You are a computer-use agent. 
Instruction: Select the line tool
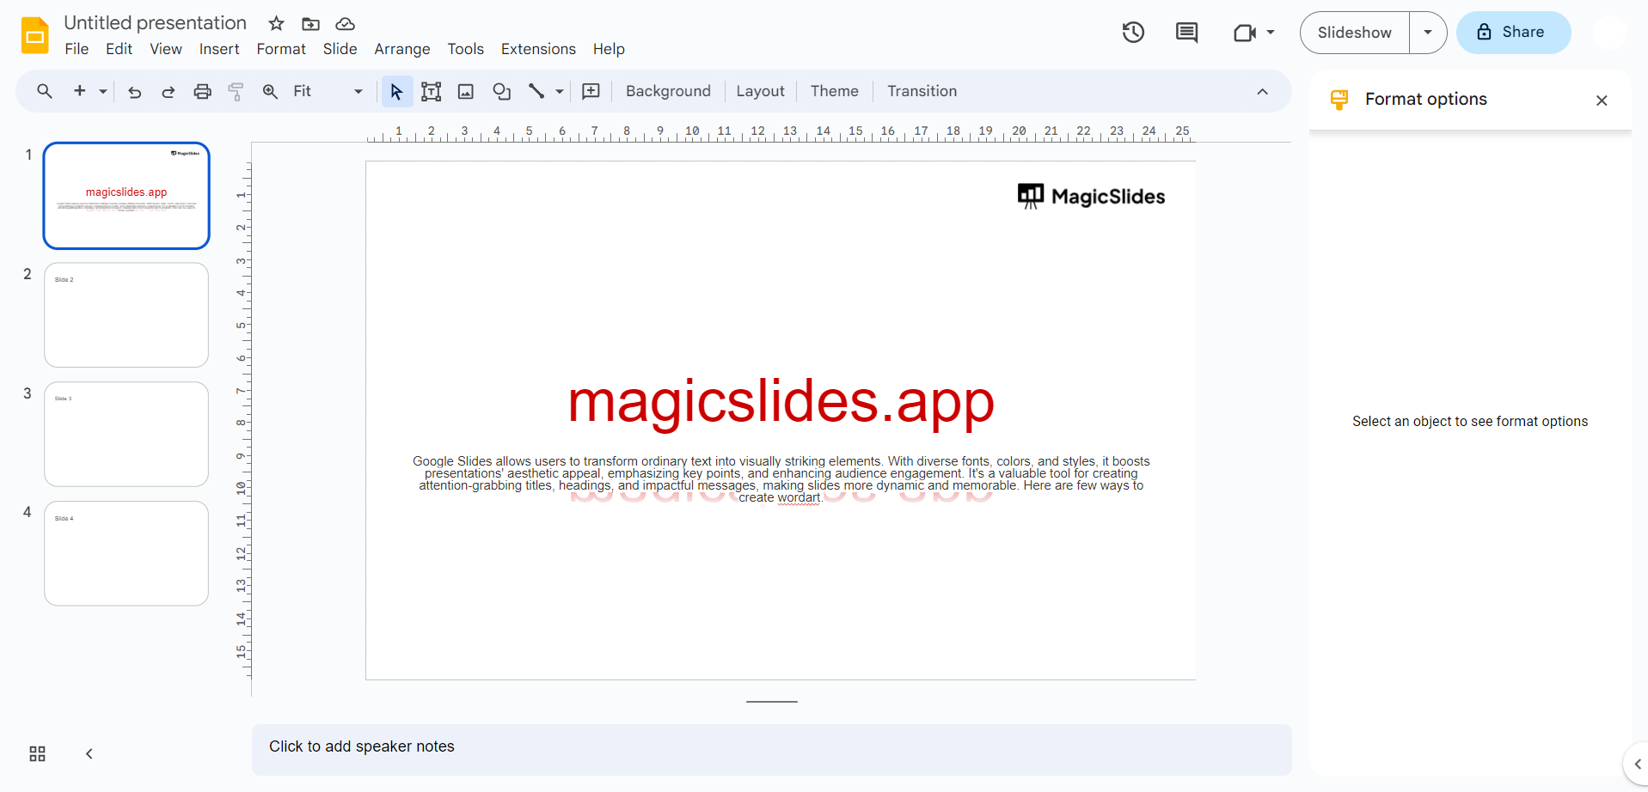coord(536,91)
